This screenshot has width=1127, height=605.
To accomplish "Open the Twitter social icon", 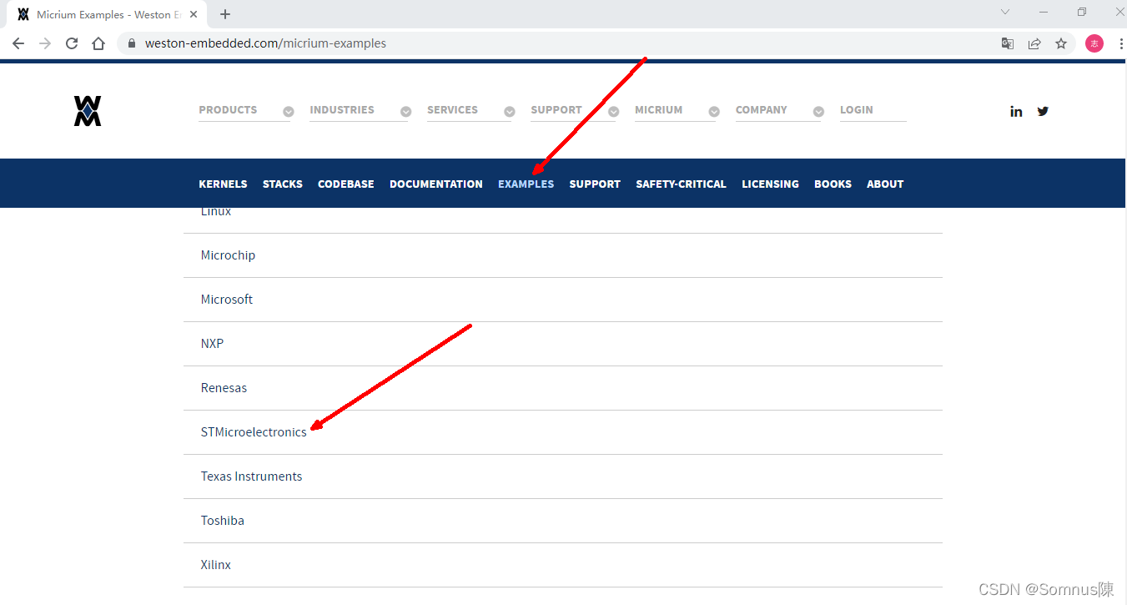I will [1043, 111].
